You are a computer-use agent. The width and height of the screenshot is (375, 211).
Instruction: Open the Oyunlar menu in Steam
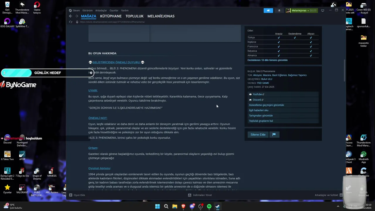click(114, 10)
